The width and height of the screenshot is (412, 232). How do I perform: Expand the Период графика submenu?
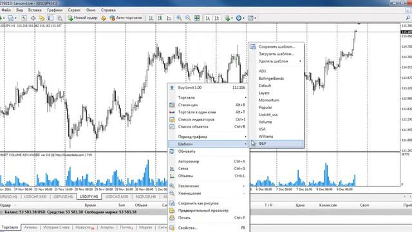point(209,137)
